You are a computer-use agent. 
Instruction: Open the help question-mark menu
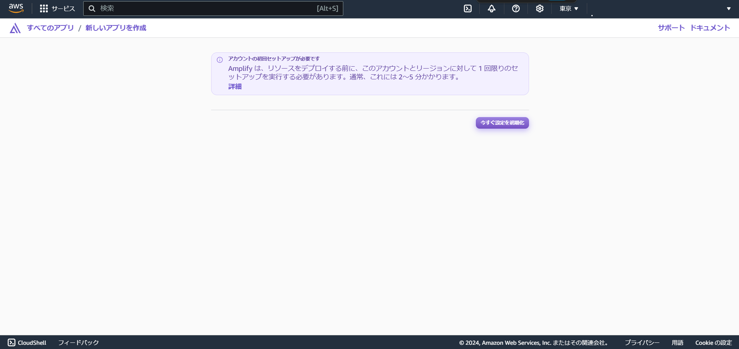[516, 8]
